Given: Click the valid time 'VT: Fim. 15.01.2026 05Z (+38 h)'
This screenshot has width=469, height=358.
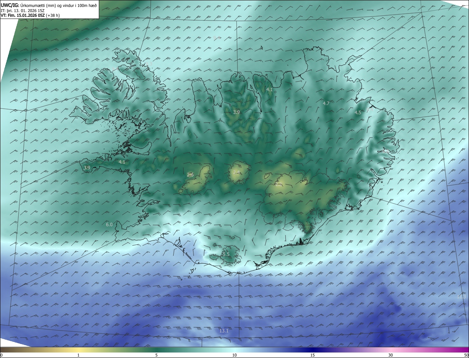Looking at the screenshot, I should [30, 15].
